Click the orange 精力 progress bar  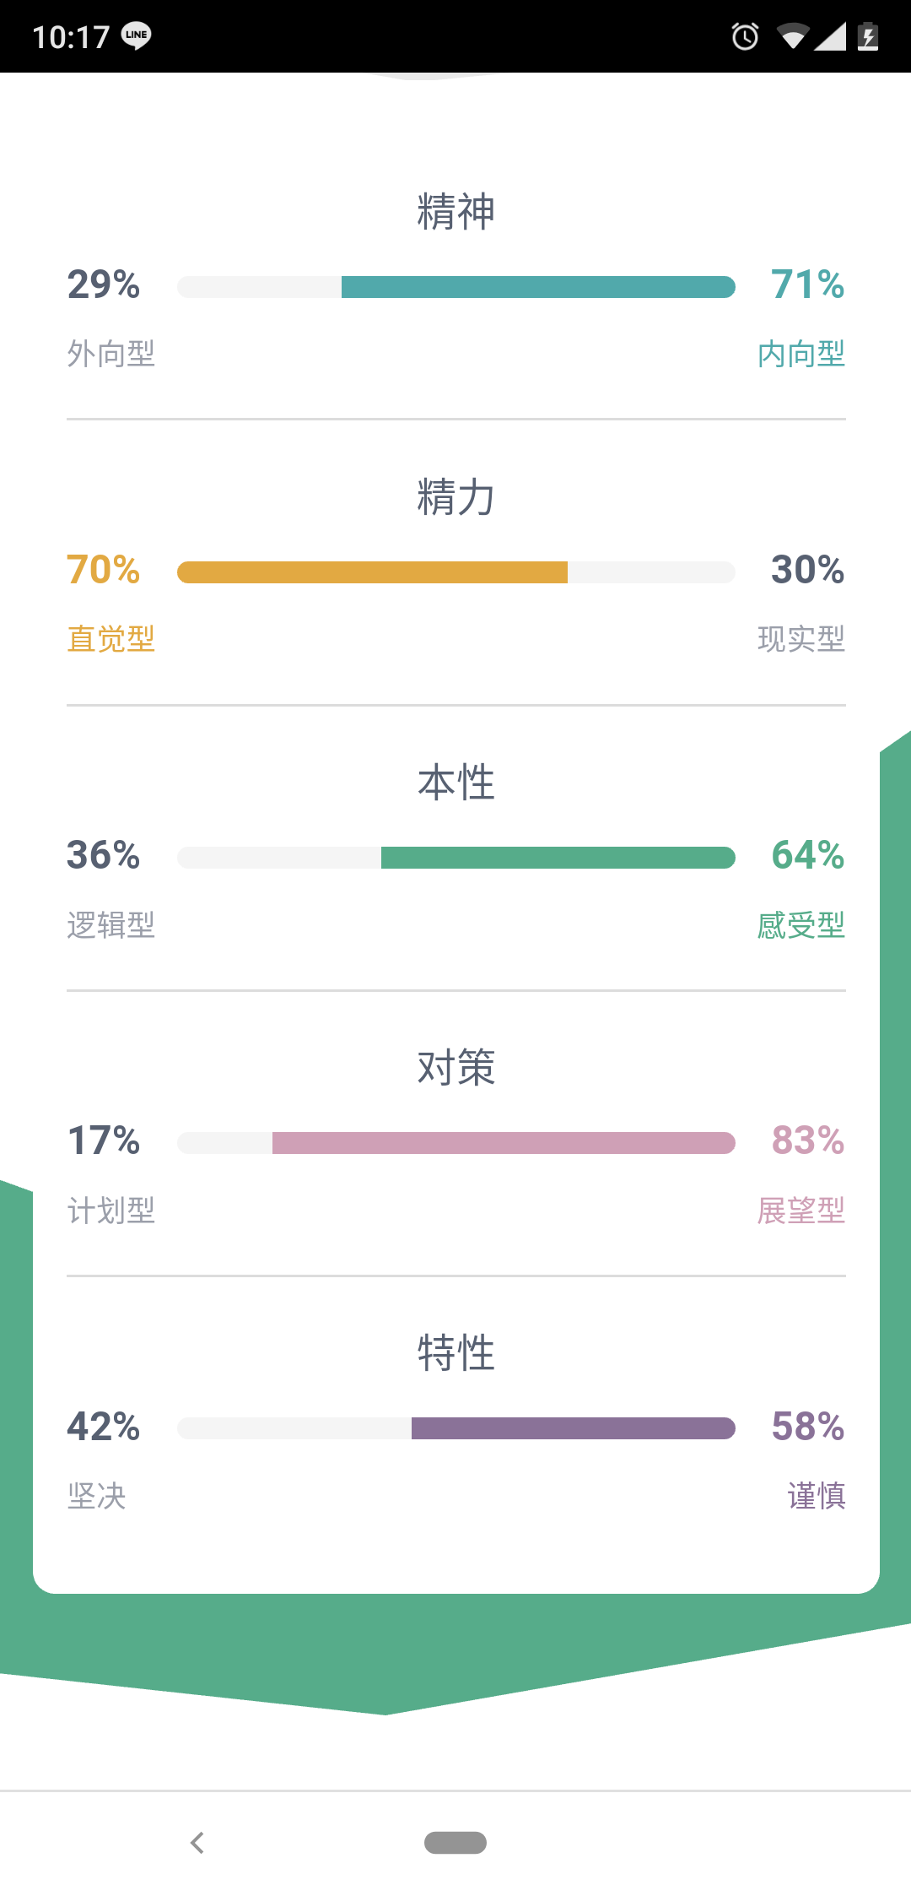coord(456,572)
